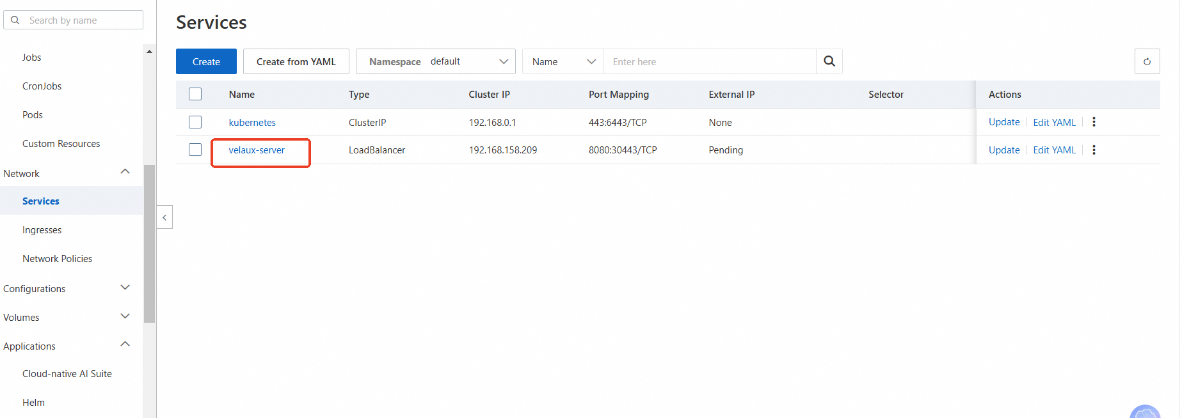This screenshot has height=418, width=1182.
Task: Refresh the services list
Action: tap(1147, 61)
